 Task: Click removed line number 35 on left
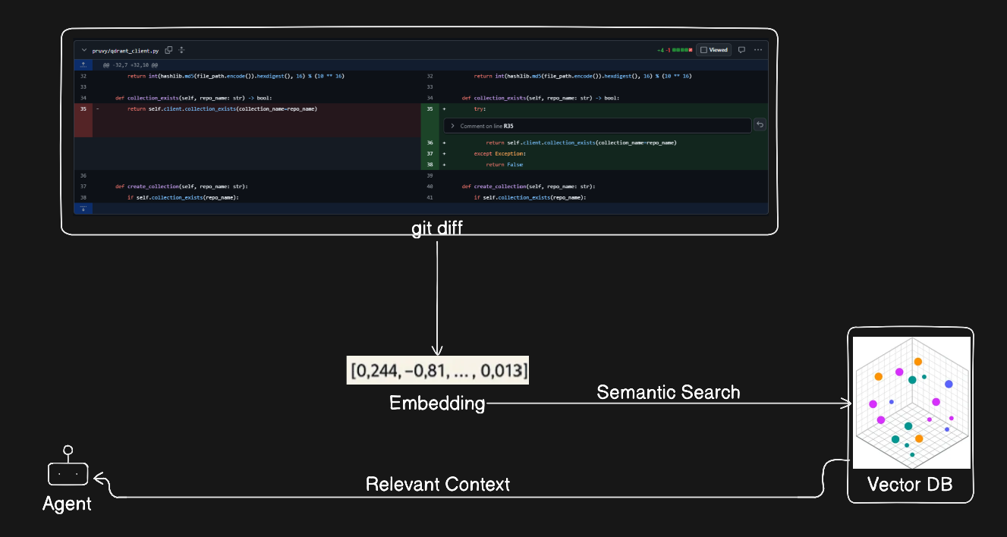point(83,109)
